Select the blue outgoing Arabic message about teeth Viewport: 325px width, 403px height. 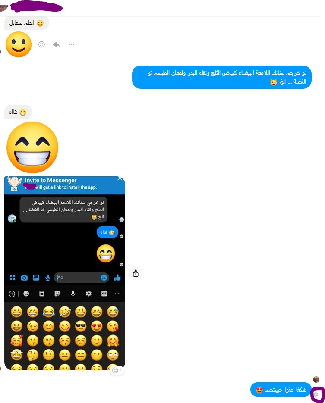pos(221,77)
